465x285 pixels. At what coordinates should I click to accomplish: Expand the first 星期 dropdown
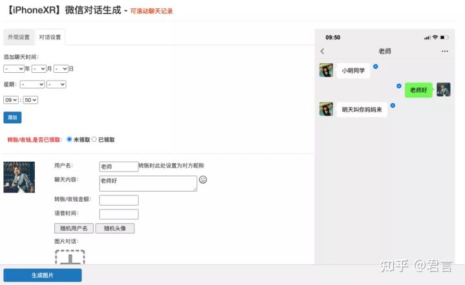point(32,84)
